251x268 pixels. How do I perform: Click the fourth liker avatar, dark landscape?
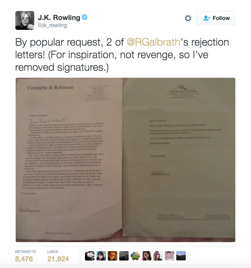(124, 256)
